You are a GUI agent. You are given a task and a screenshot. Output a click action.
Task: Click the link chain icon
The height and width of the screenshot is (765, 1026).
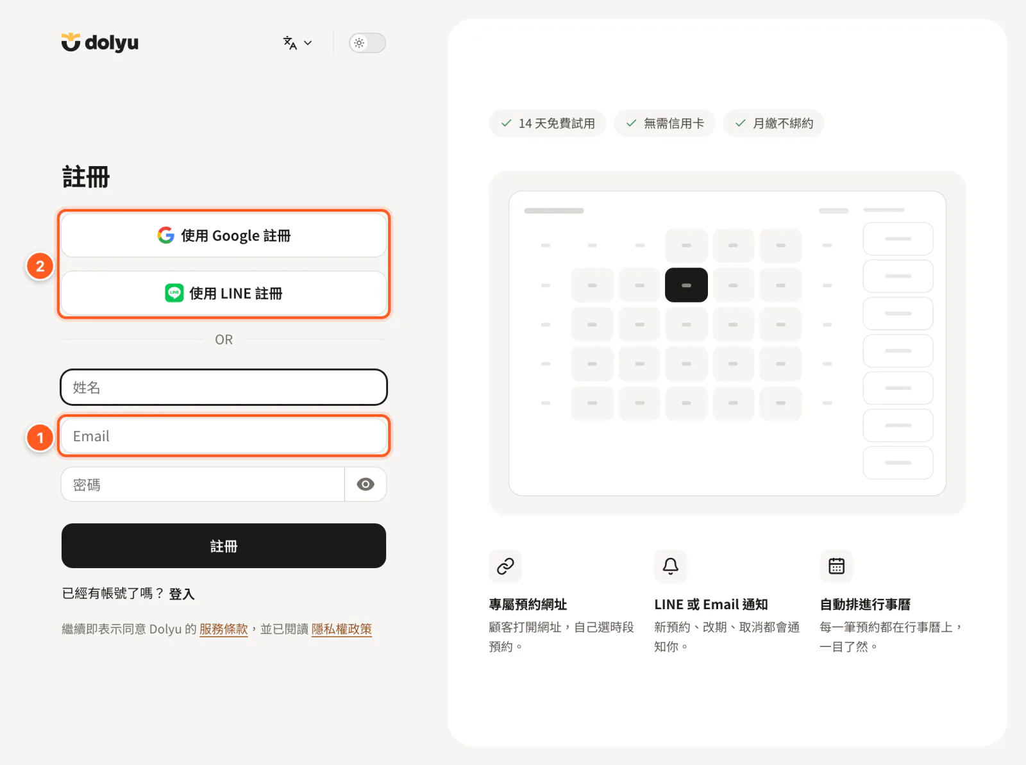tap(505, 566)
